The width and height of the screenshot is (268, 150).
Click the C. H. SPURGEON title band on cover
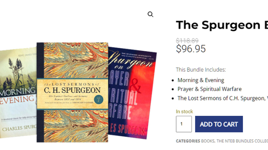tap(72, 94)
